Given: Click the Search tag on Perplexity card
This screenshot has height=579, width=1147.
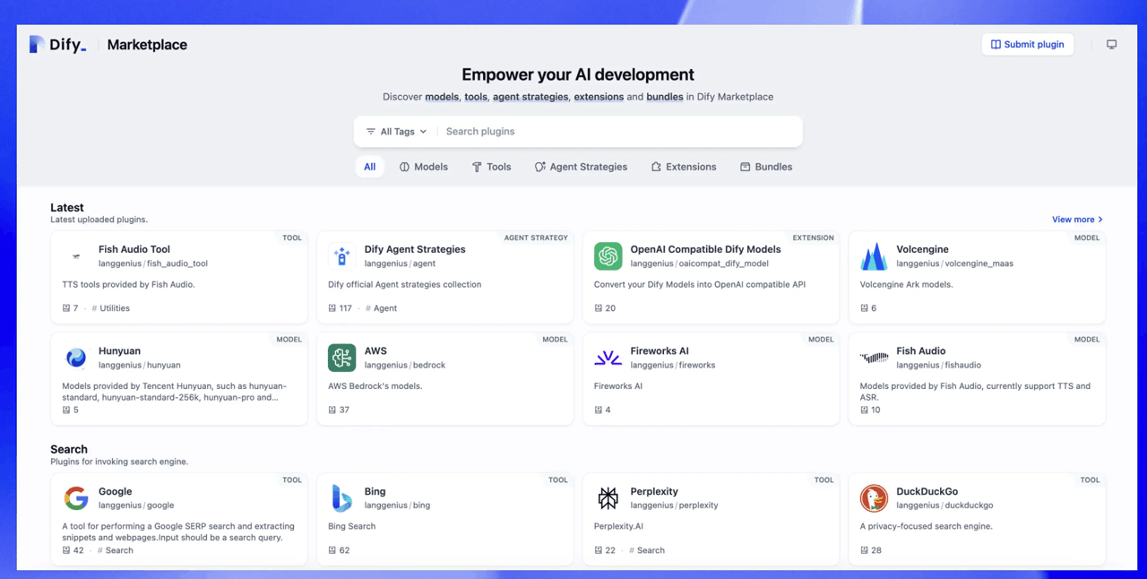Looking at the screenshot, I should pyautogui.click(x=647, y=550).
